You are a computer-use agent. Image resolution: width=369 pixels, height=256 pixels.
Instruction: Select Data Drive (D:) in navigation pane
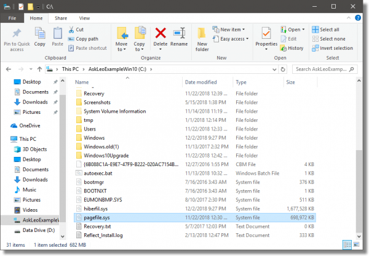point(34,230)
